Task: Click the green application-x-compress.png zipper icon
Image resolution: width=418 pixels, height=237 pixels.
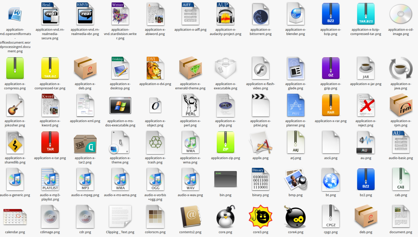Action: coord(15,68)
